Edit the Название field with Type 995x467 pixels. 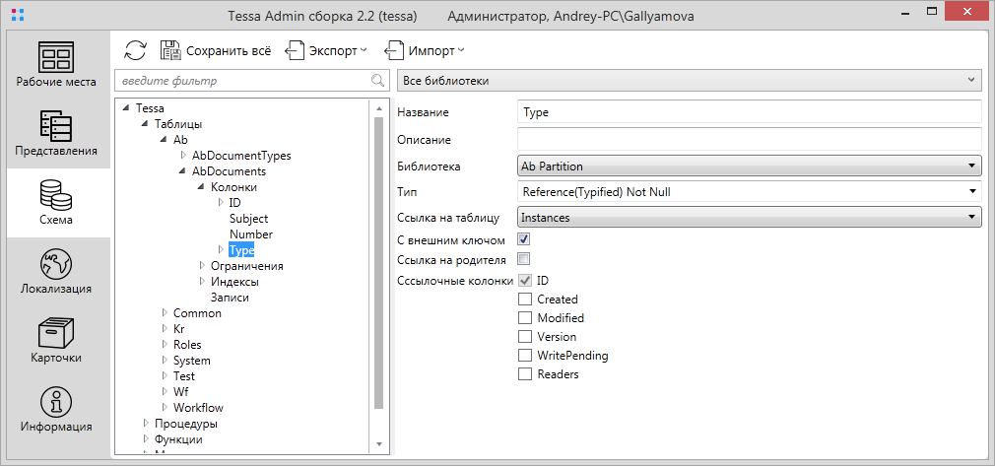[750, 112]
